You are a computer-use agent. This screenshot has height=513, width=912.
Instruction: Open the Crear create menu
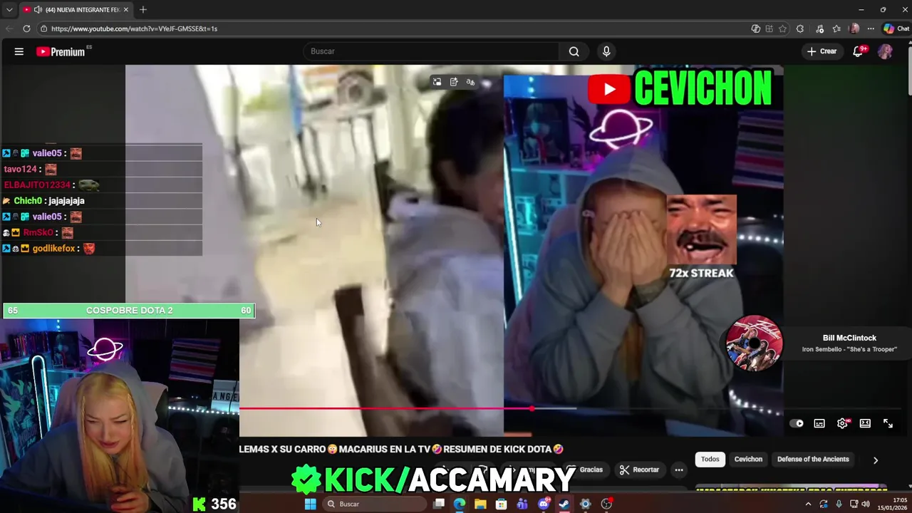[822, 51]
